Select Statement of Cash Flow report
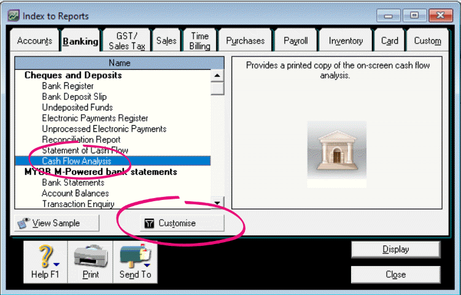Image resolution: width=461 pixels, height=295 pixels. (x=85, y=150)
